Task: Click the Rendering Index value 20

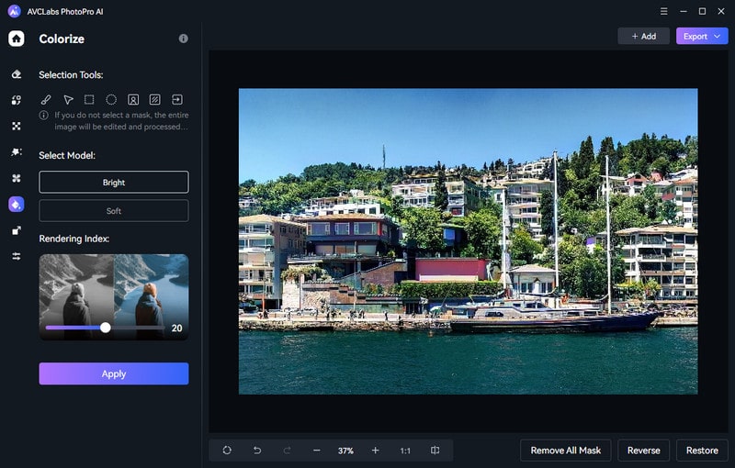Action: 176,329
